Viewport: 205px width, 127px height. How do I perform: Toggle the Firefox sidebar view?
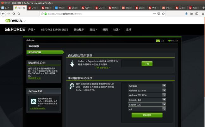[197, 14]
